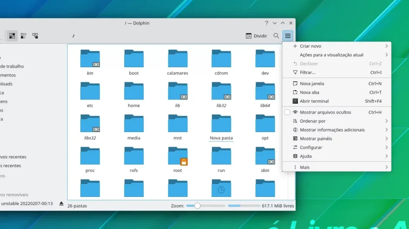Choose Nova janela menu entry

click(x=337, y=83)
